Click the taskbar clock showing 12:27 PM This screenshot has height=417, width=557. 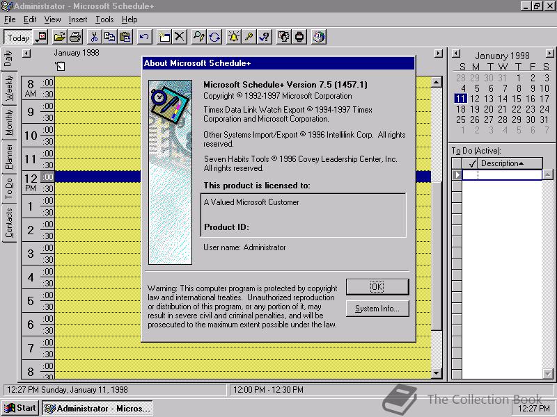pyautogui.click(x=533, y=409)
